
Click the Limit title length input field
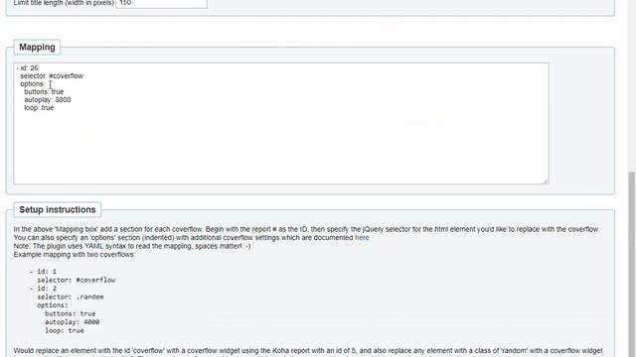click(x=161, y=3)
